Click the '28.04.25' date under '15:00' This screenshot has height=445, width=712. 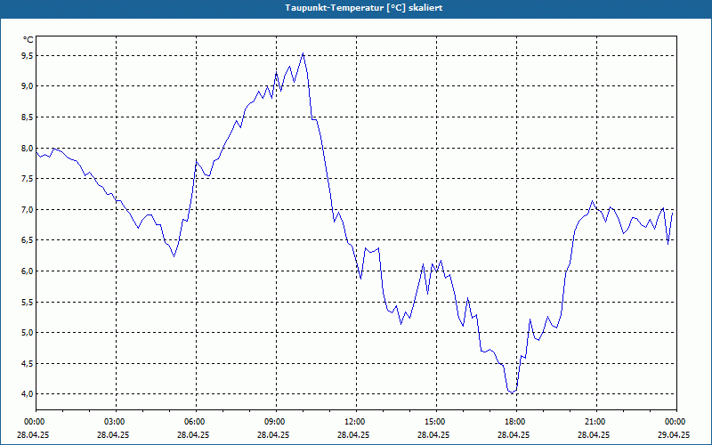[433, 434]
